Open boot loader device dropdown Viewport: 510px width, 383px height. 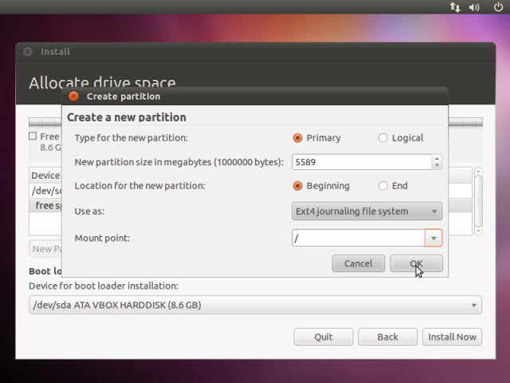tap(255, 305)
